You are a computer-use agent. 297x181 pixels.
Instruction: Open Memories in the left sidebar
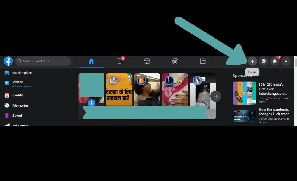tap(21, 105)
